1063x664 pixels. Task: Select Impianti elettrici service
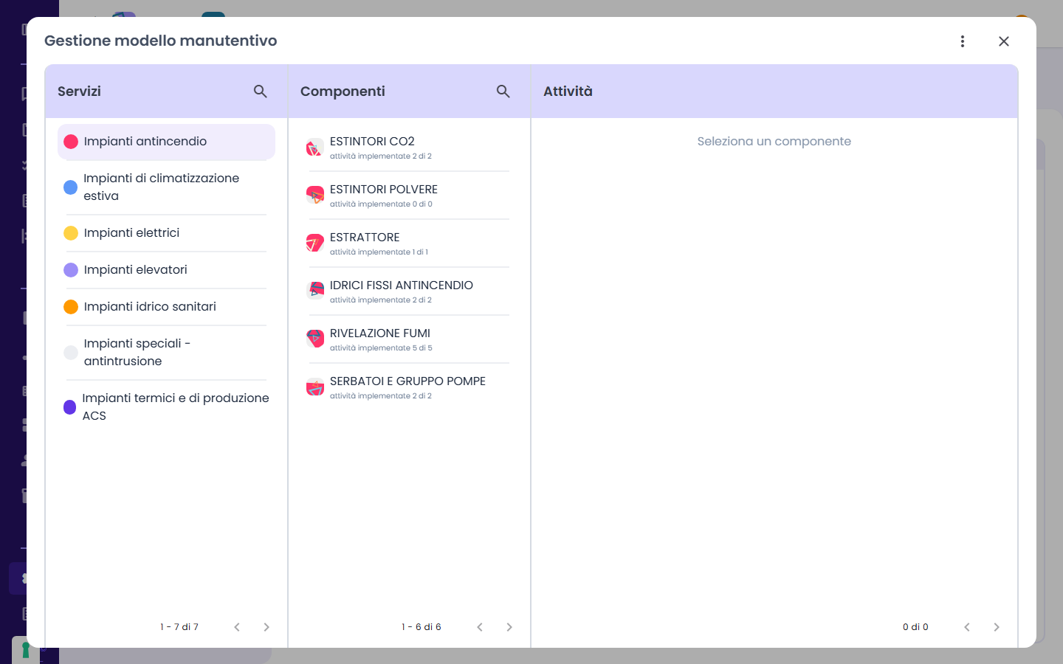(x=166, y=233)
